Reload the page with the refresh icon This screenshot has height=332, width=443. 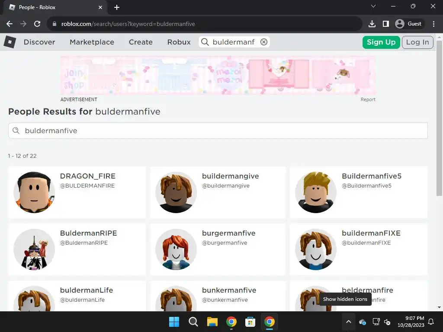tap(37, 24)
